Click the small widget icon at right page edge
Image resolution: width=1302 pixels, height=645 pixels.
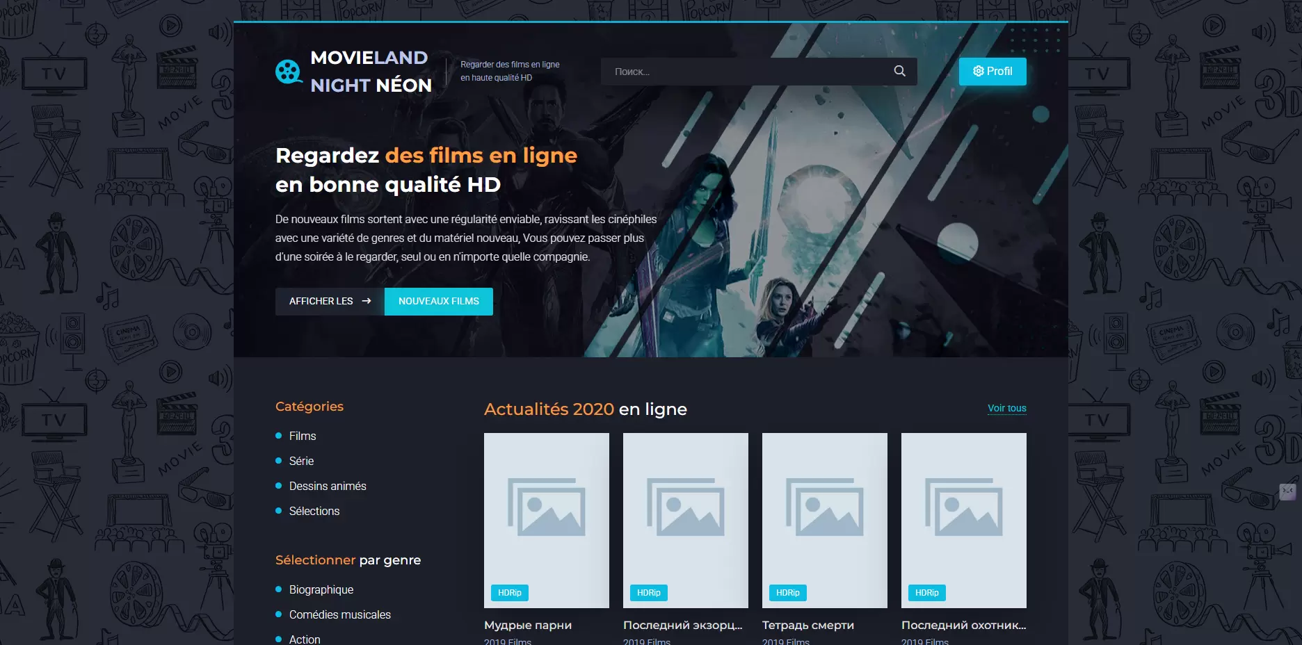pos(1288,492)
